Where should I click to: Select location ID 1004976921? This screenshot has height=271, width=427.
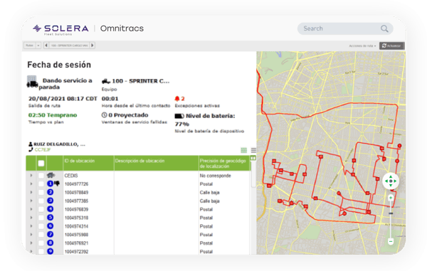tap(76, 243)
